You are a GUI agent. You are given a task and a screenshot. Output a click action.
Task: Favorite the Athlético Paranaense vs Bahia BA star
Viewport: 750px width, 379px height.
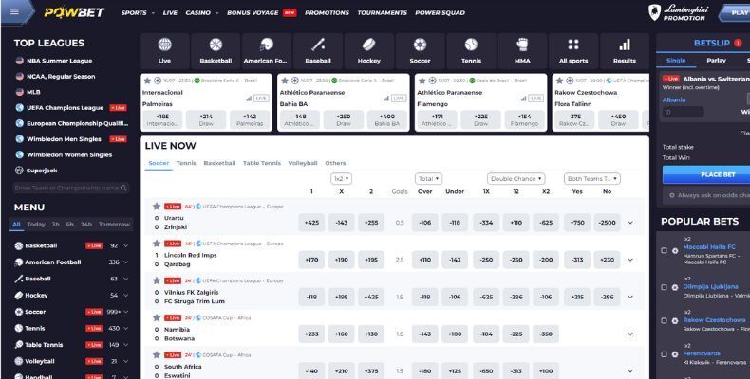tap(285, 81)
